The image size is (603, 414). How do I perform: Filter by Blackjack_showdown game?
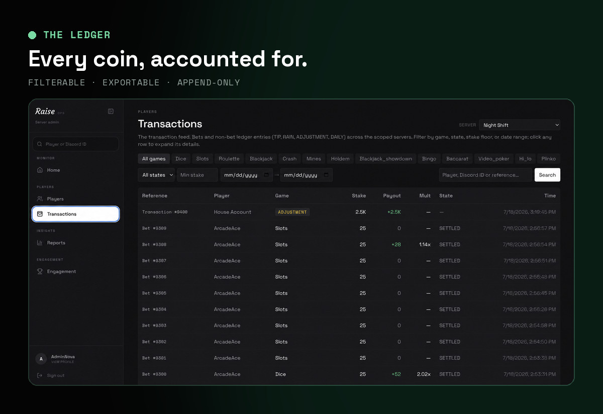pos(386,159)
